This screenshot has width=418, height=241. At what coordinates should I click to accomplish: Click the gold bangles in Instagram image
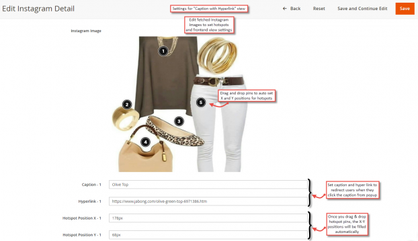tap(218, 55)
